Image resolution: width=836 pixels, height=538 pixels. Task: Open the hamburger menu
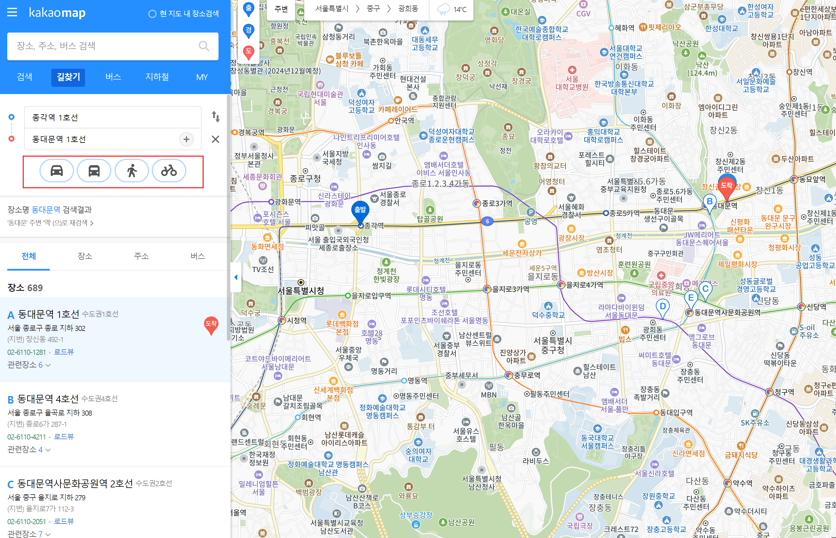(12, 13)
